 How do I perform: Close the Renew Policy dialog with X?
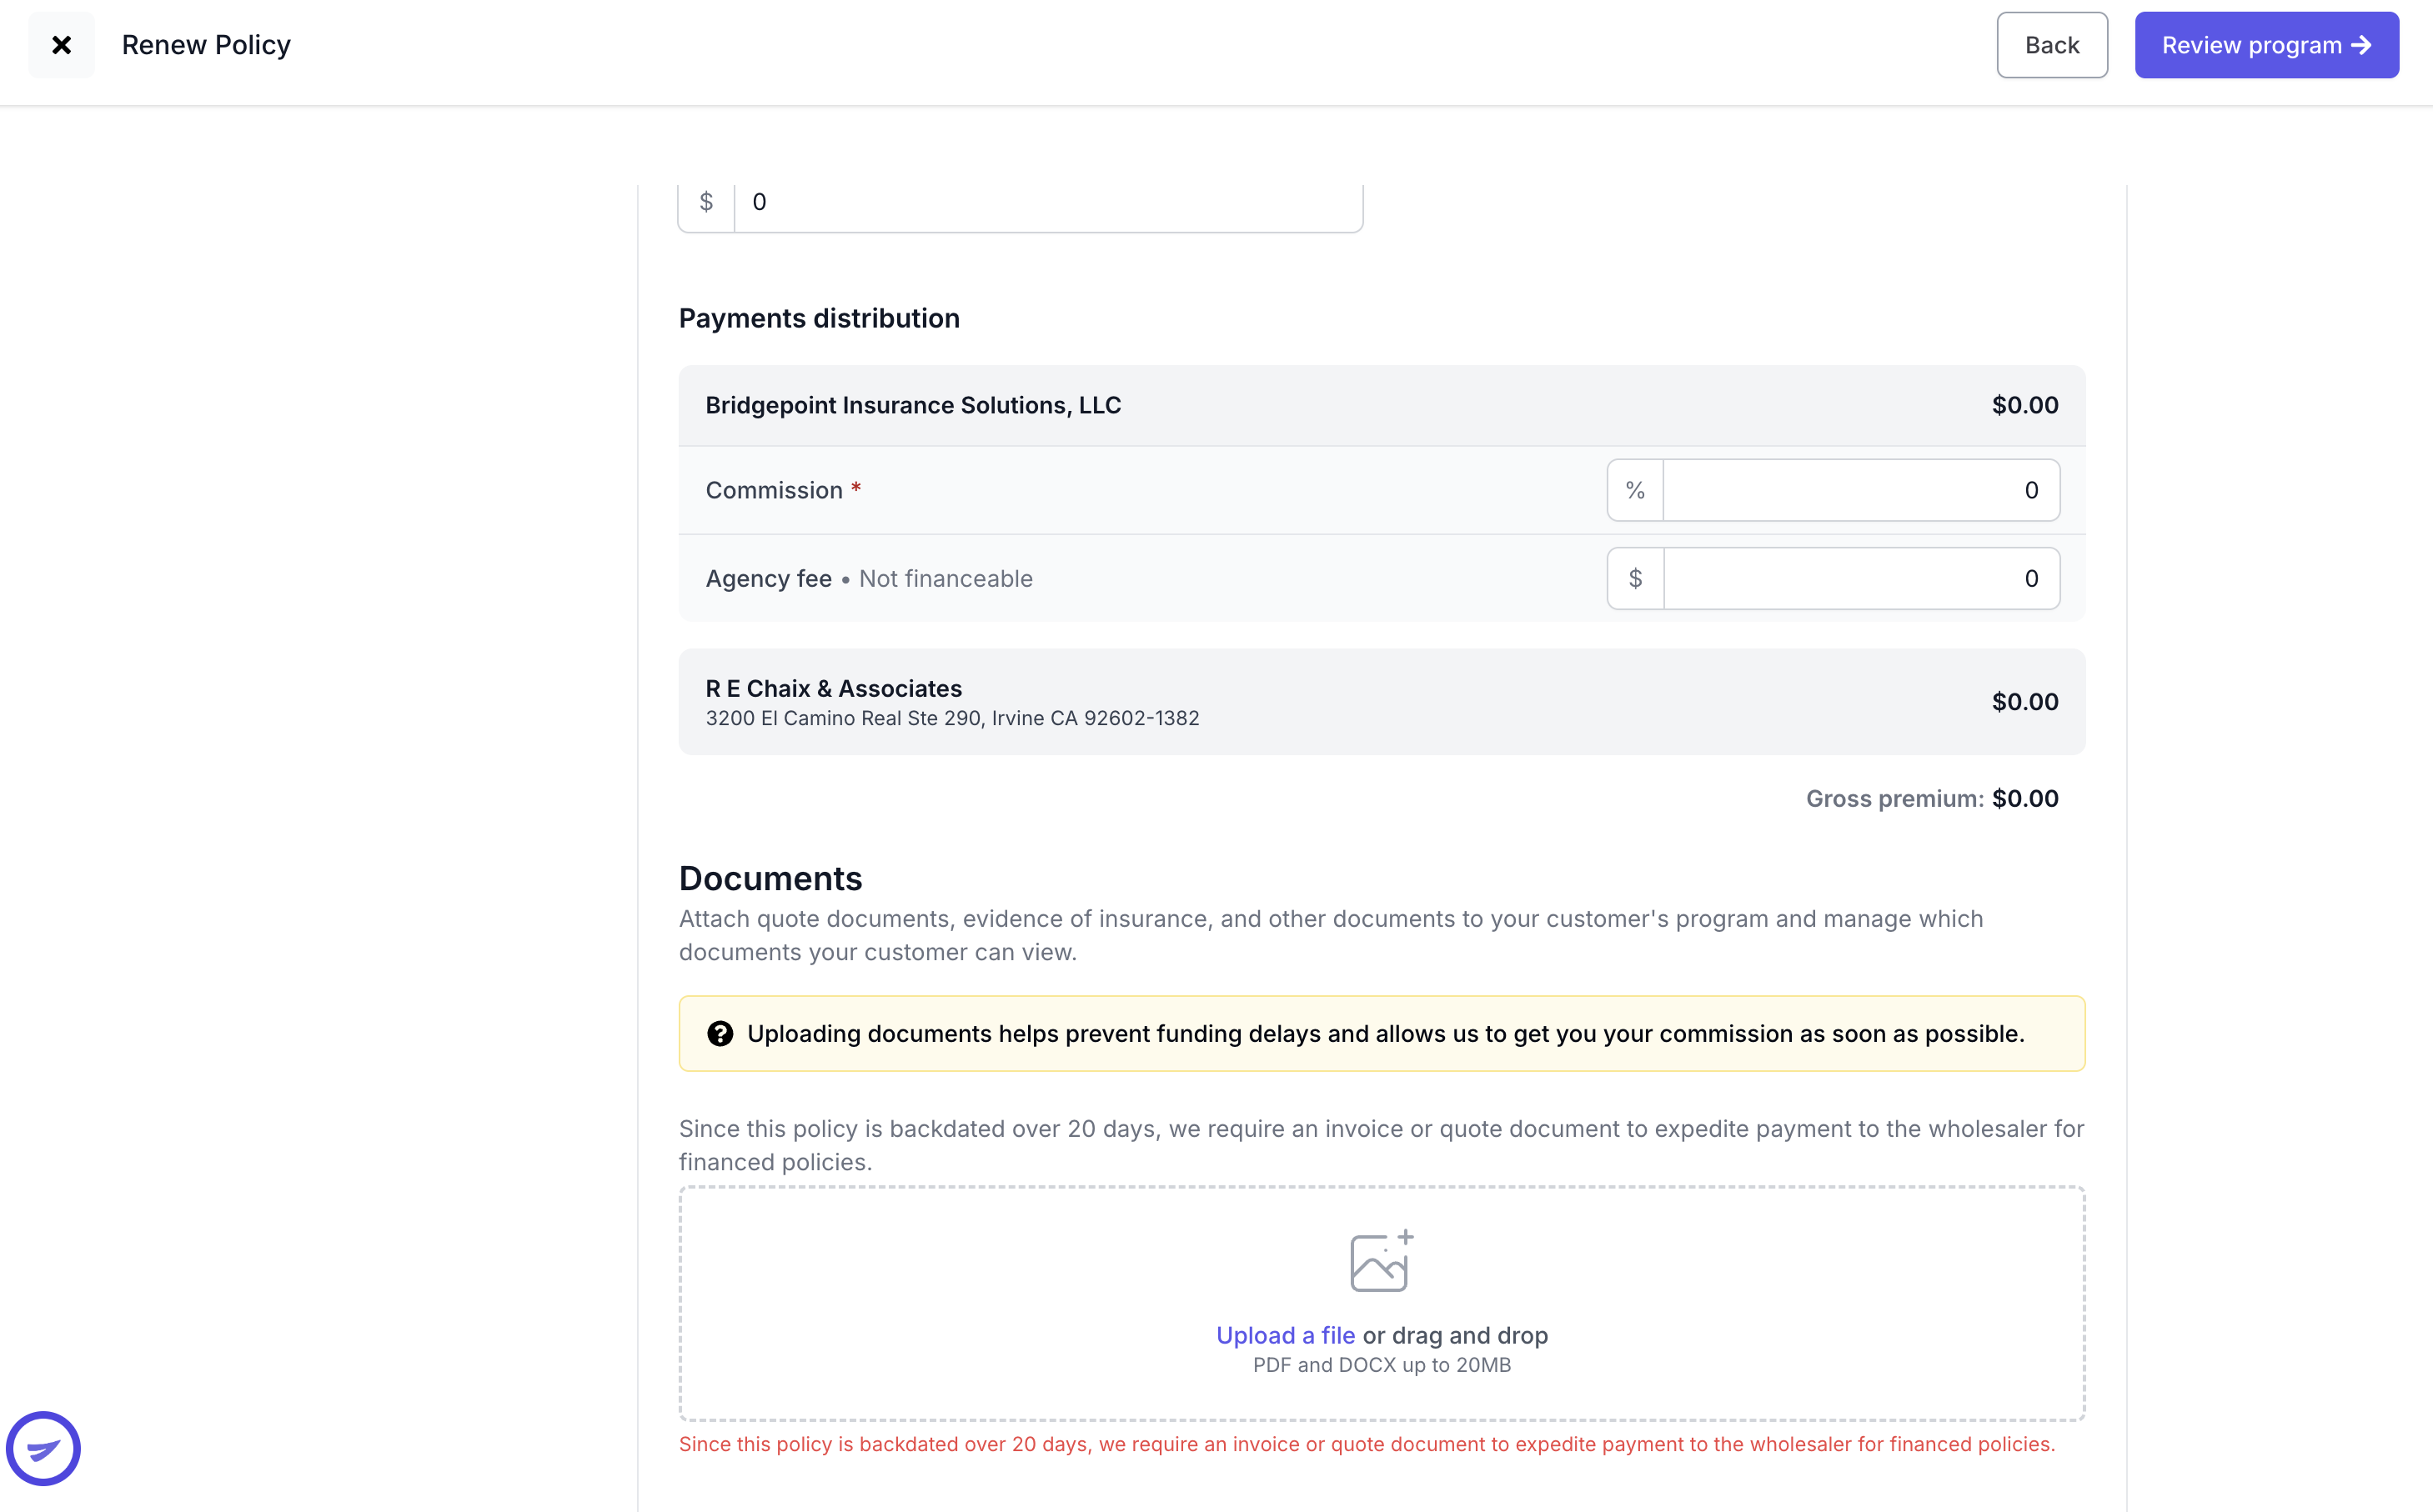pos(61,45)
